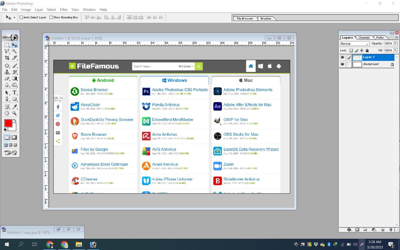This screenshot has width=400, height=250.
Task: Click the Jump to ImageReady icon
Action: click(10, 152)
